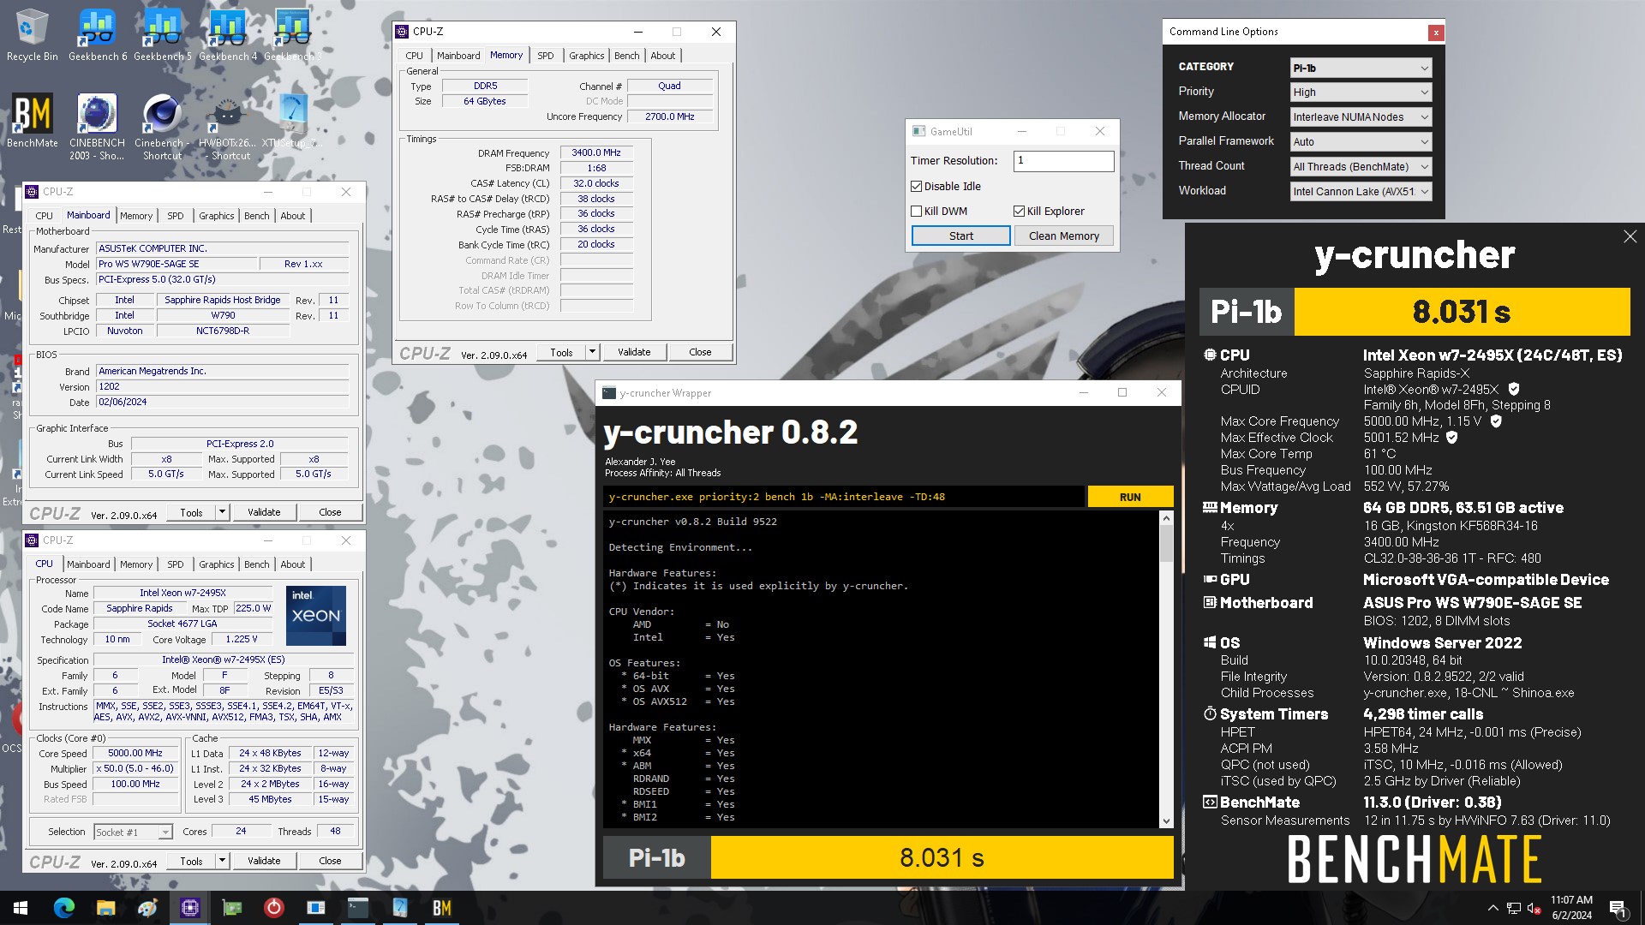Screen dimensions: 1645x925
Task: Open the Paint palette taskbar icon
Action: click(147, 908)
